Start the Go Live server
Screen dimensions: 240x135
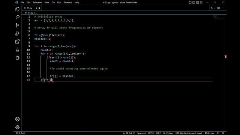(x=209, y=133)
